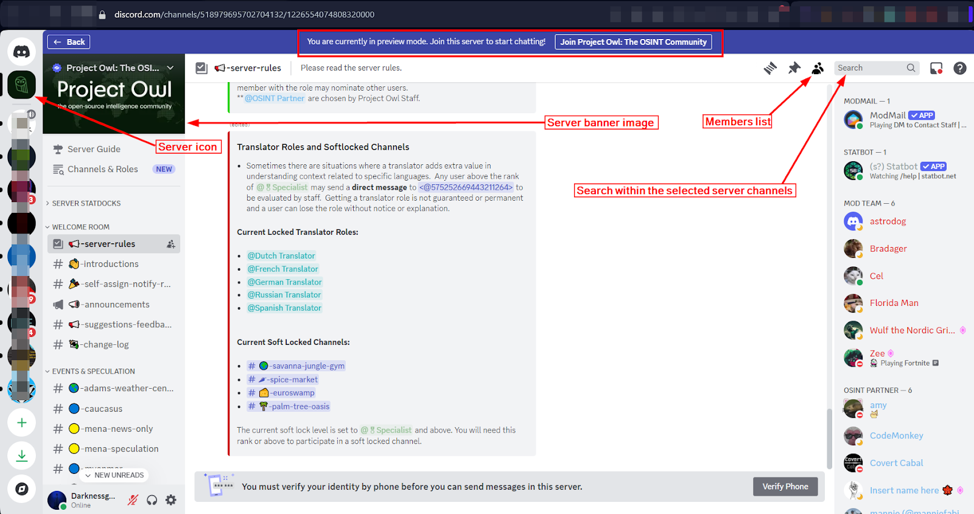974x514 pixels.
Task: Open the announcements channel
Action: [114, 304]
